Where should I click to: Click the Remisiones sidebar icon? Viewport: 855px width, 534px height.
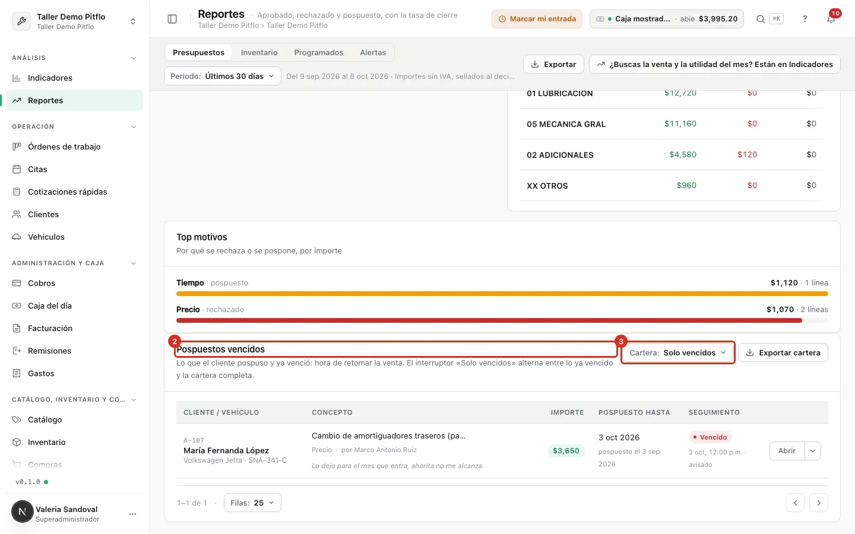17,351
